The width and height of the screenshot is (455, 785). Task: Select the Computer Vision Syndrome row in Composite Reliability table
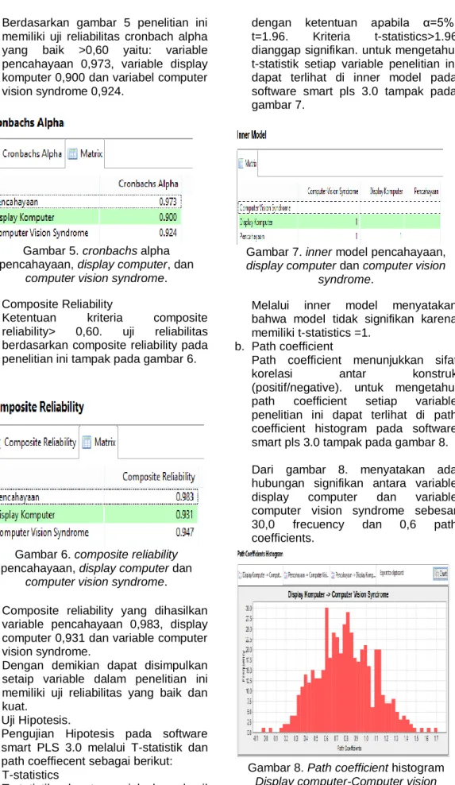99,532
